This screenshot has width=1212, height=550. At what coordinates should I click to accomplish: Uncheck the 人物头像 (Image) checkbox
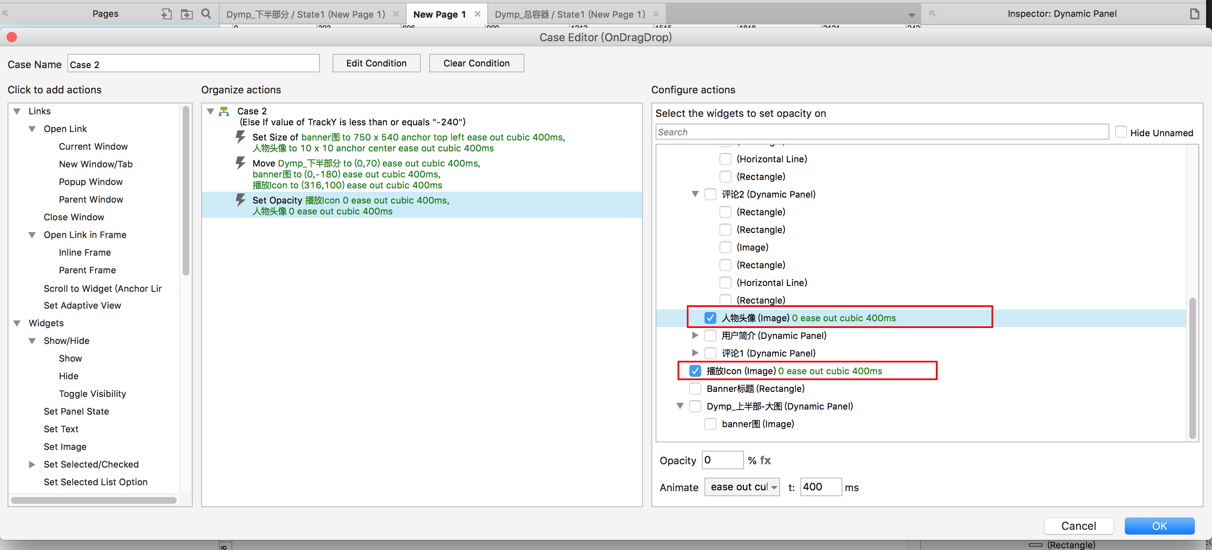tap(710, 318)
